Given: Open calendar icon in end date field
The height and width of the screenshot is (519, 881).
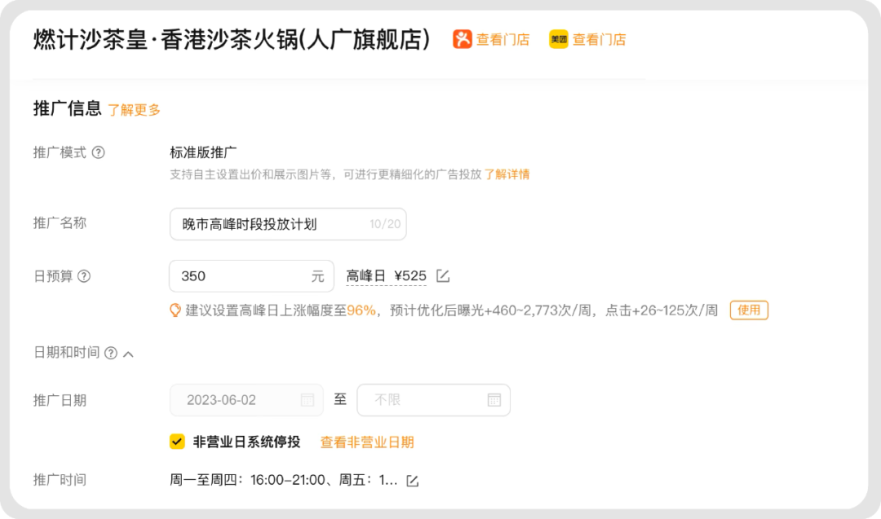Looking at the screenshot, I should click(x=494, y=400).
